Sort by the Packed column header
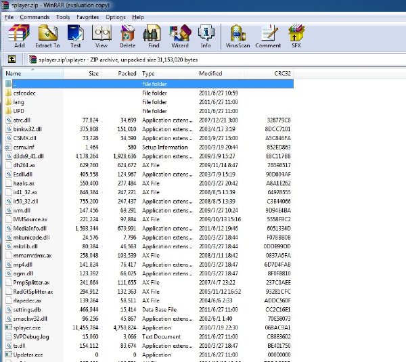The image size is (406, 362). (120, 74)
